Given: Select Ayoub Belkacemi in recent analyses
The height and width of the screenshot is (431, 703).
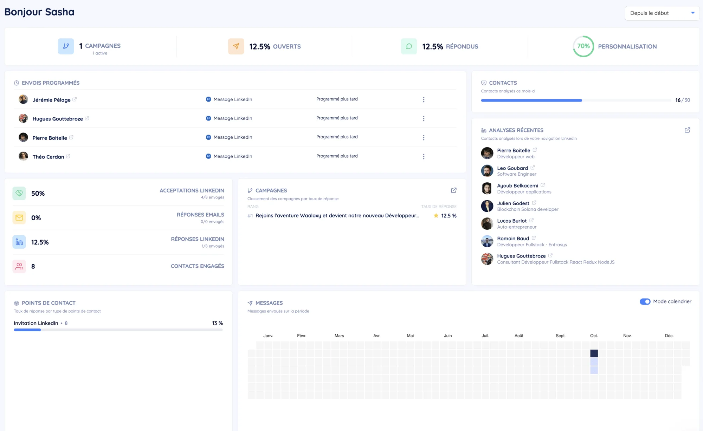Looking at the screenshot, I should pos(517,186).
